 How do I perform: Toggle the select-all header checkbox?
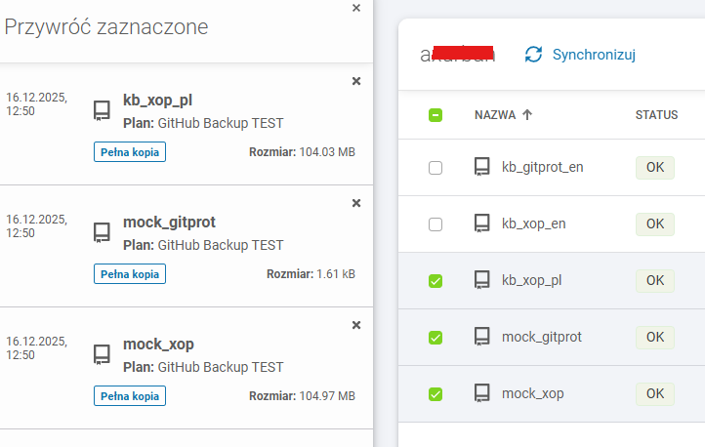(x=435, y=115)
